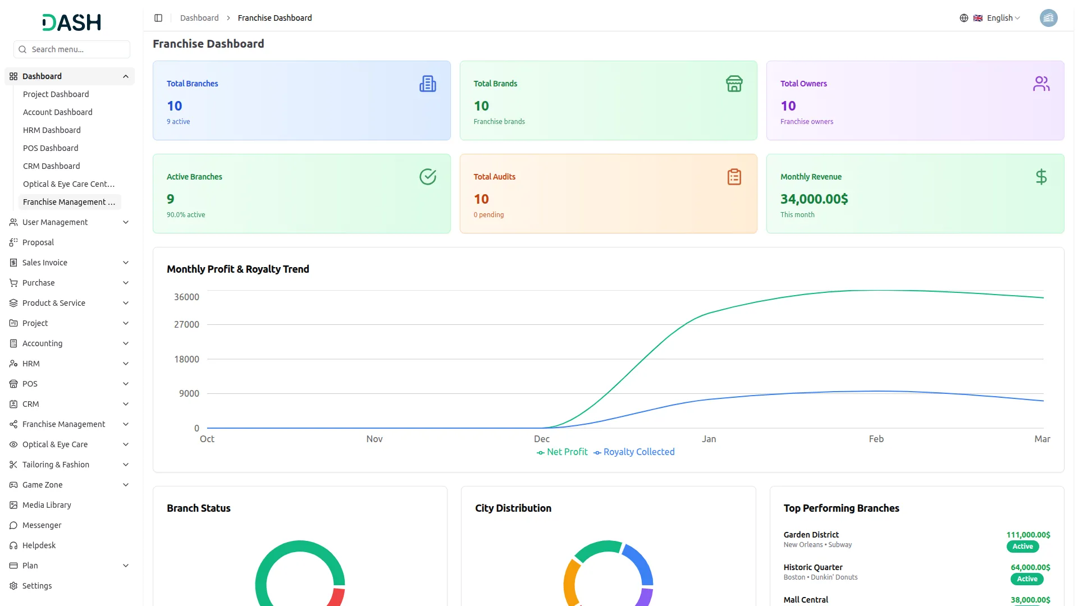Click the Dashboard breadcrumb link
Viewport: 1078px width, 606px height.
pos(199,18)
